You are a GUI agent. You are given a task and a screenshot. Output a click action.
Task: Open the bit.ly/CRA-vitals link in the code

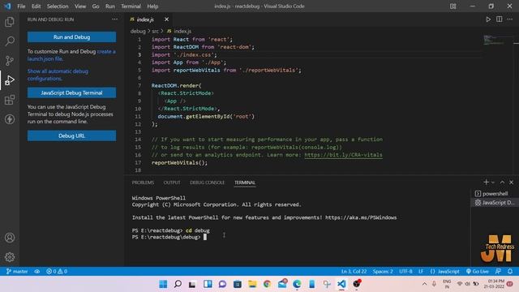click(x=343, y=155)
